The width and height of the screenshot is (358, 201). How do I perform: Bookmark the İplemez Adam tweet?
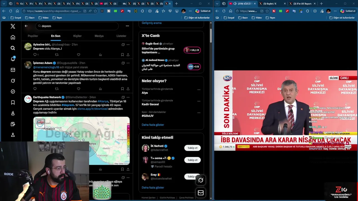[122, 89]
